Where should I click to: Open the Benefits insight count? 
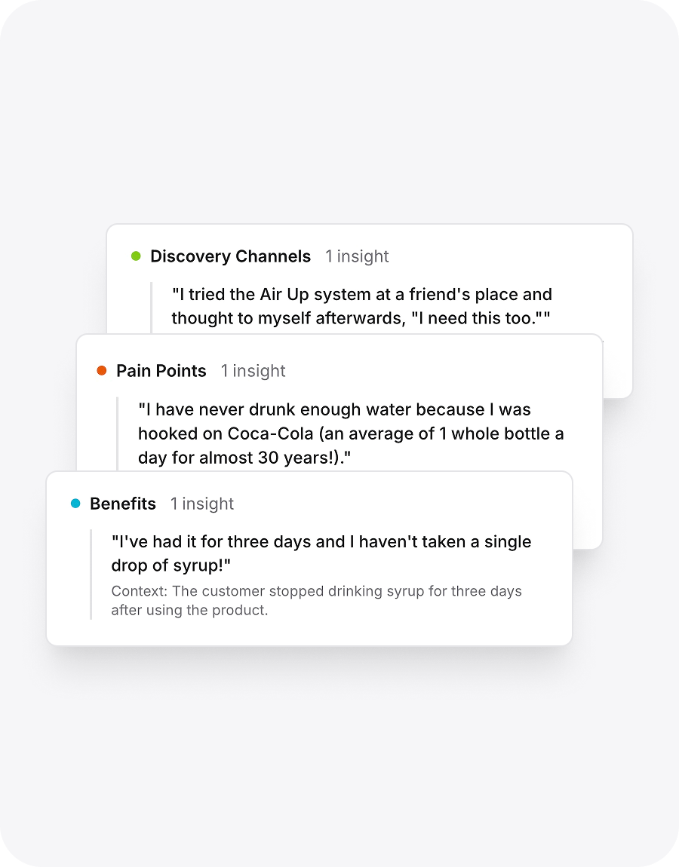(x=202, y=504)
